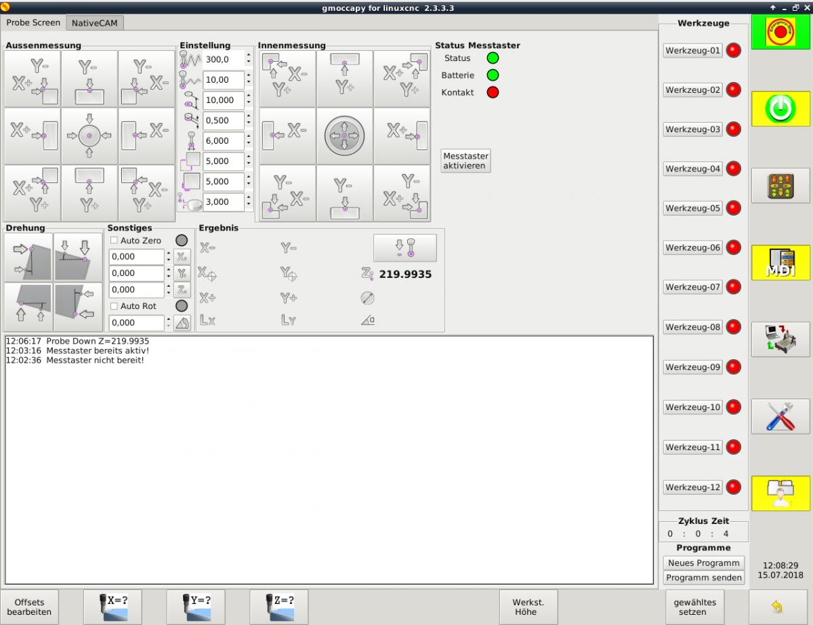Run inside hole center measurement

(x=345, y=136)
